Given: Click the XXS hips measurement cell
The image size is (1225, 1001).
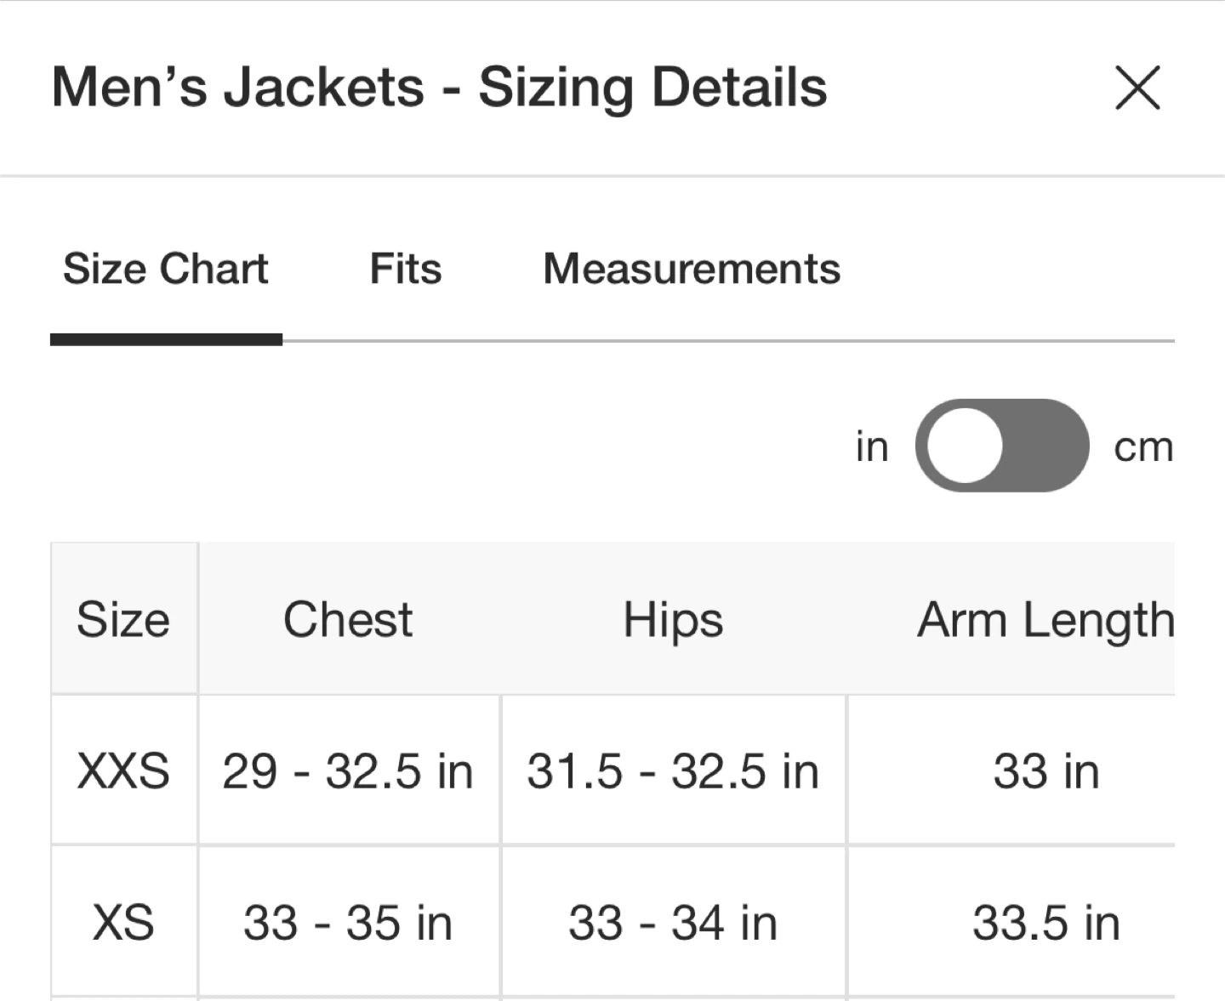Looking at the screenshot, I should 673,771.
